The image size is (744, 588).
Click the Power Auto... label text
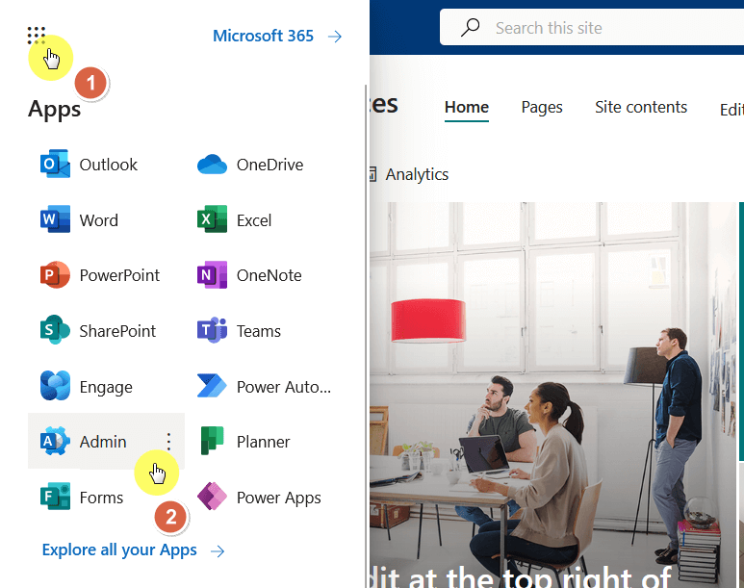(x=284, y=386)
